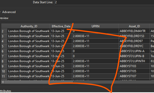
Task: Click the Effective_Date column header
Action: coord(61,26)
